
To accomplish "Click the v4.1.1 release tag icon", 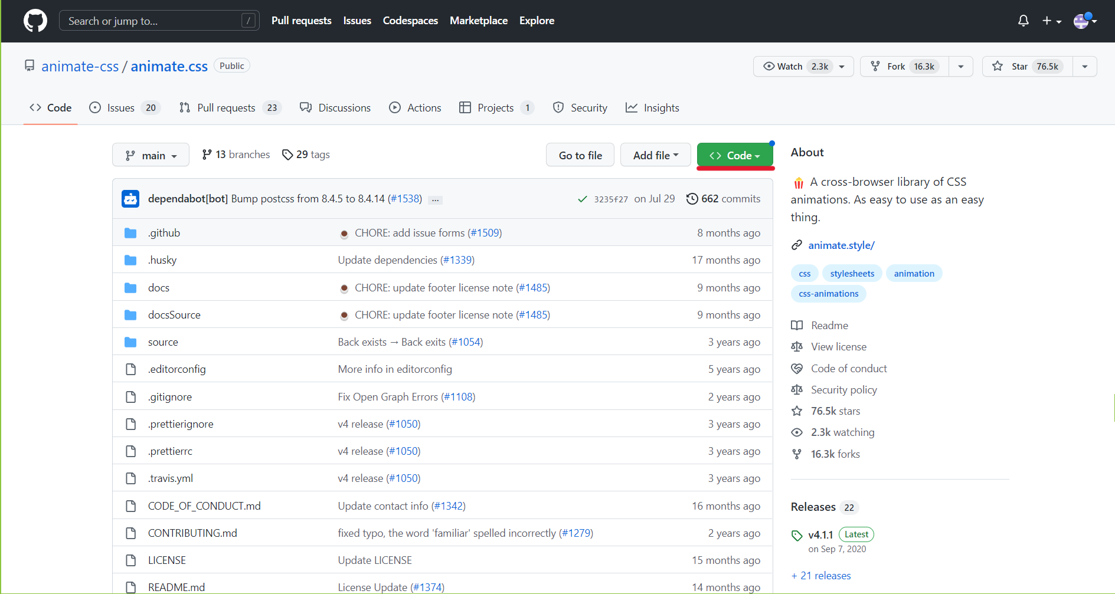I will 797,536.
